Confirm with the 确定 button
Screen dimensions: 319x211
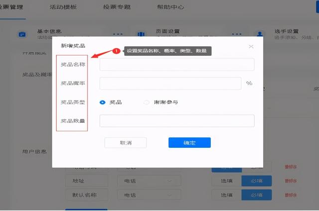[189, 142]
